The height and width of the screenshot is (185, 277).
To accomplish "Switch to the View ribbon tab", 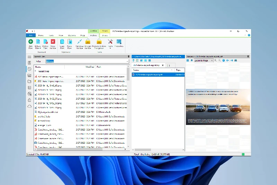I will 61,35.
